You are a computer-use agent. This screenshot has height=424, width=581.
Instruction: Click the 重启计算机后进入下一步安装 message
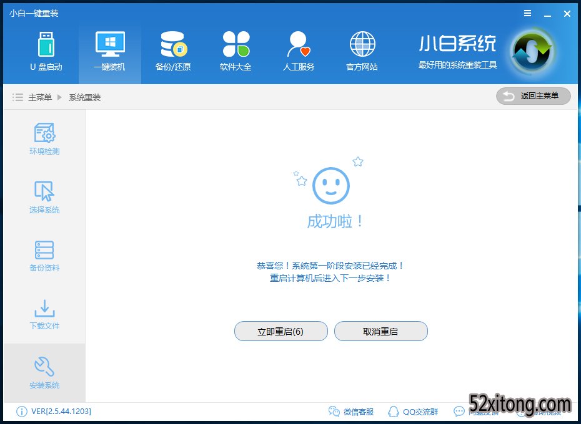click(330, 278)
